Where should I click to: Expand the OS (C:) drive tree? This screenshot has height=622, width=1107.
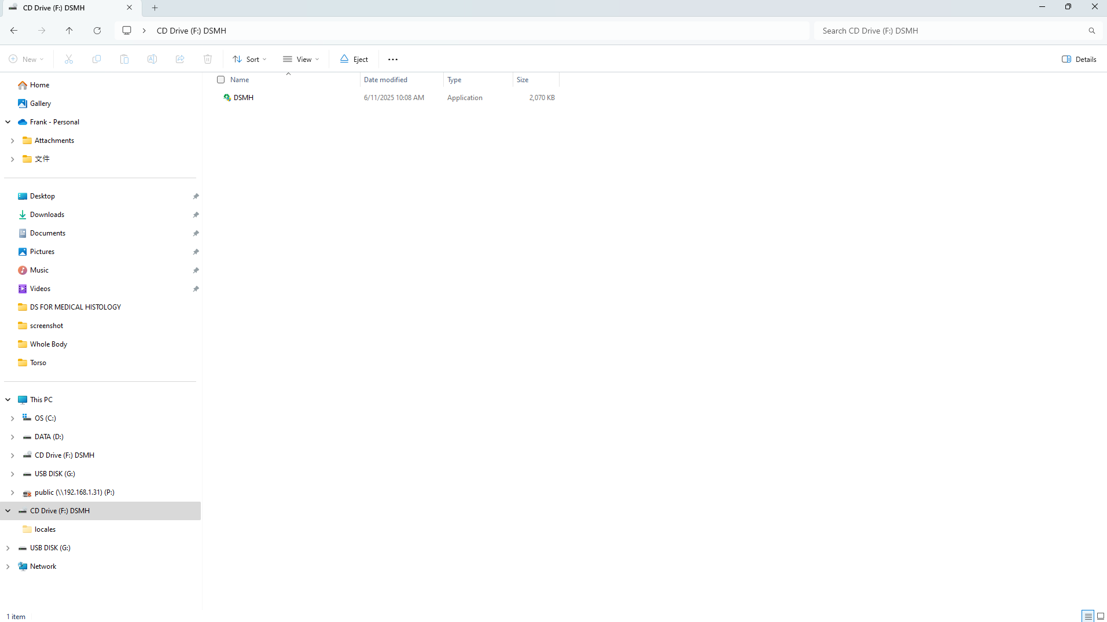(13, 418)
